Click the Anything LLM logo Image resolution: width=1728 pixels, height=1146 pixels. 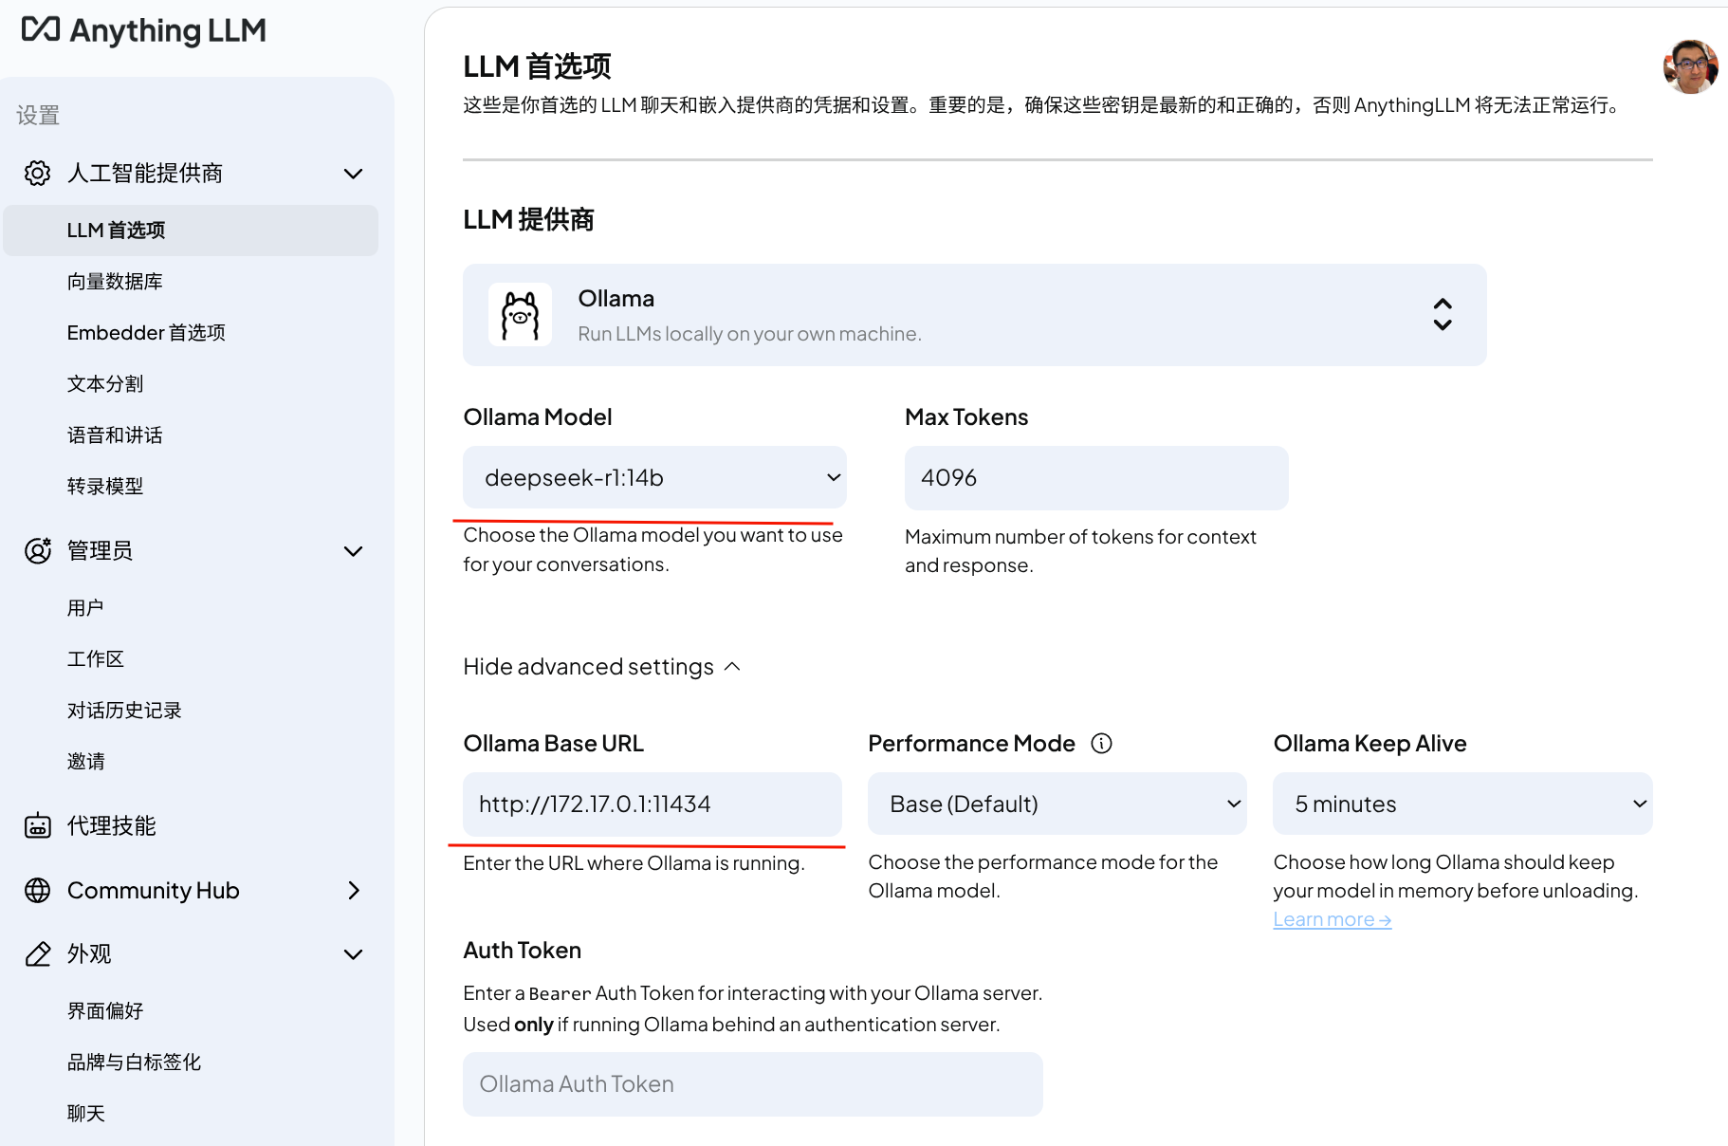(143, 30)
